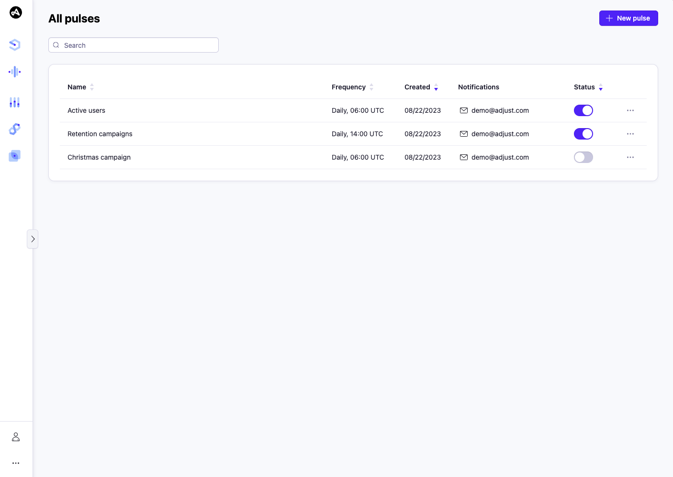Click the infinity loop icon in sidebar
This screenshot has width=673, height=477.
[x=14, y=129]
